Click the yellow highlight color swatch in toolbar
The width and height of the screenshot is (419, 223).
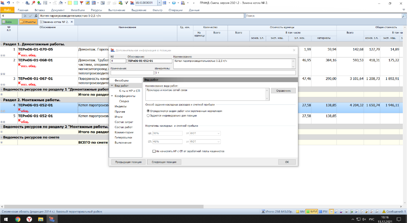click(70, 3)
